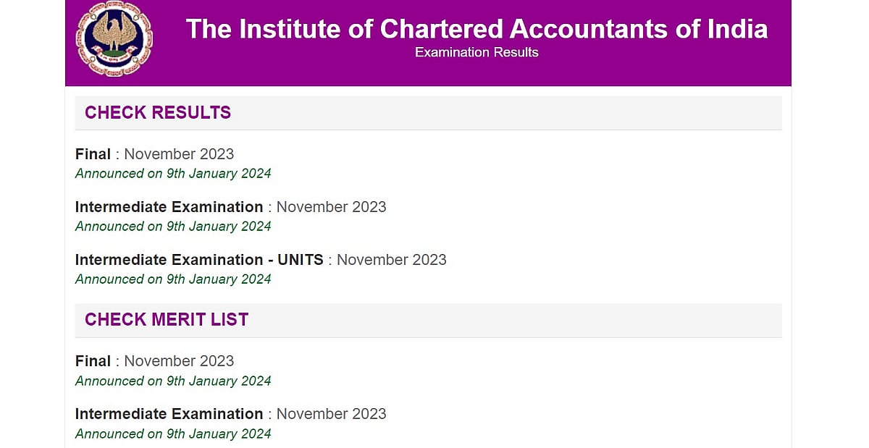Select the bold Final label under CHECK MERIT LIST
Screen dimensions: 869x448
point(93,360)
